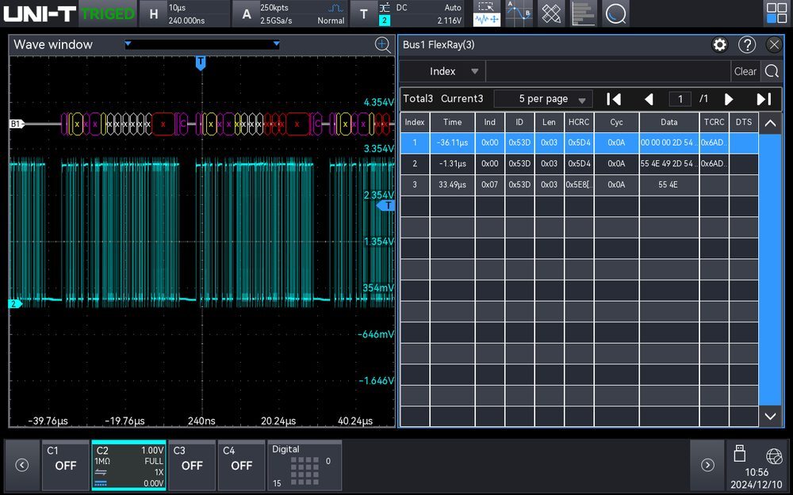
Task: Toggle the TRIGED run/stop status
Action: [108, 13]
